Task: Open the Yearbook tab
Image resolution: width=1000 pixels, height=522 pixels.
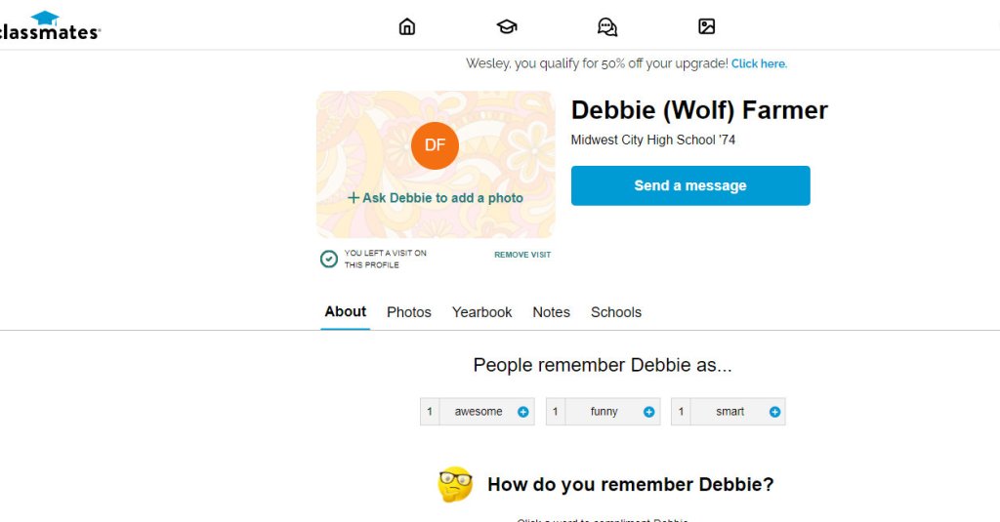Action: tap(481, 312)
